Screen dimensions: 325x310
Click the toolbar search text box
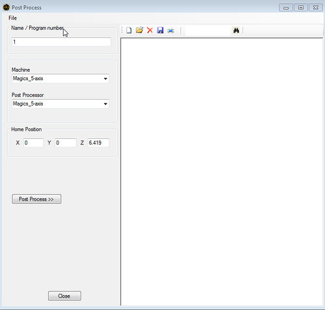207,31
